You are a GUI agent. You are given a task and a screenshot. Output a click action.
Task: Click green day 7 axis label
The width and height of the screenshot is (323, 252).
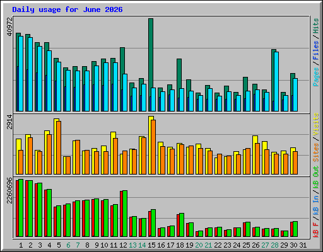tap(78, 245)
